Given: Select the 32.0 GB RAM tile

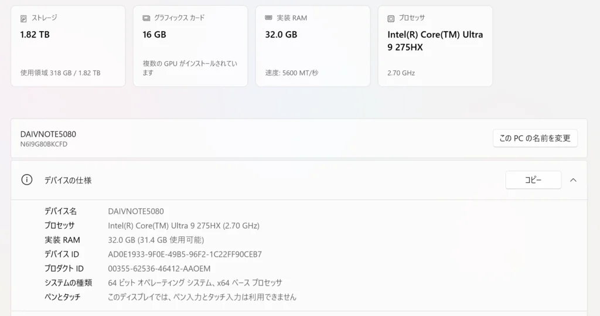Looking at the screenshot, I should tap(313, 47).
